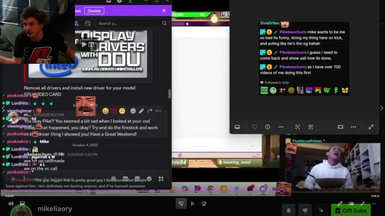Toggle stream notifications with the bell
The image size is (385, 216).
pos(288,211)
